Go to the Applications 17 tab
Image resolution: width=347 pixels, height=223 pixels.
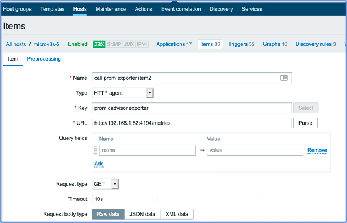pos(174,44)
